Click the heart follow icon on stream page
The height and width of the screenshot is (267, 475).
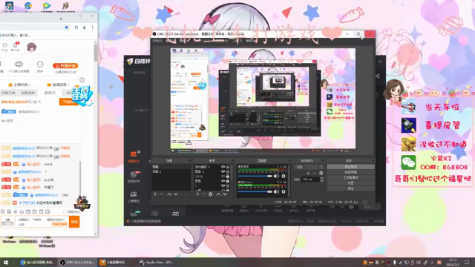point(4,45)
